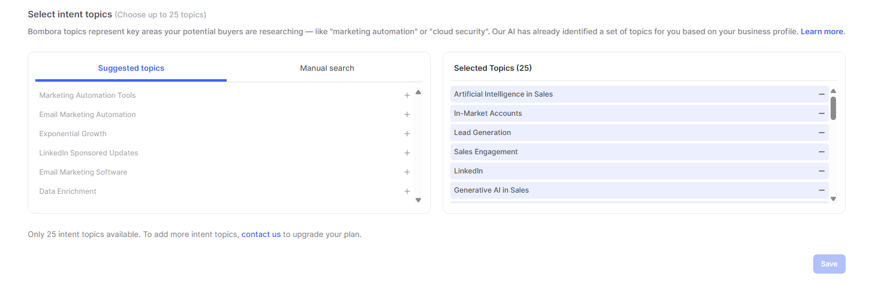Click contact us link to upgrade plan
The width and height of the screenshot is (887, 282).
click(261, 235)
